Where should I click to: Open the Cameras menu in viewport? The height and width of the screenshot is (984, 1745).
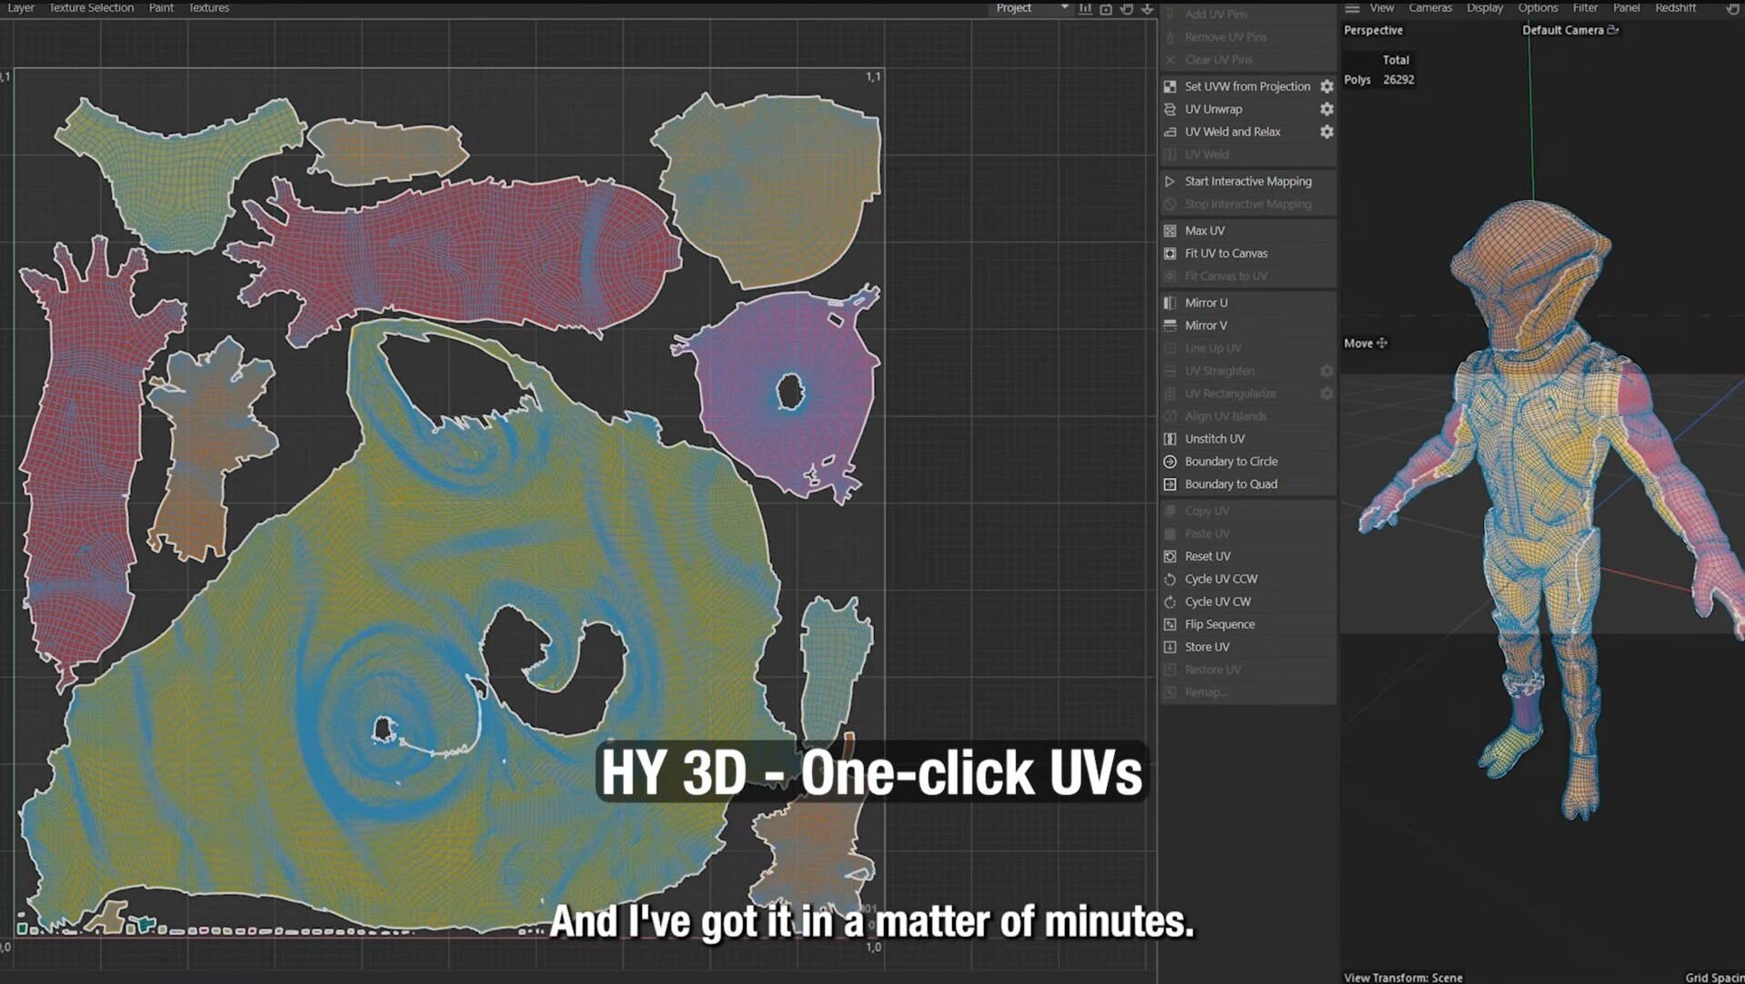pos(1429,8)
